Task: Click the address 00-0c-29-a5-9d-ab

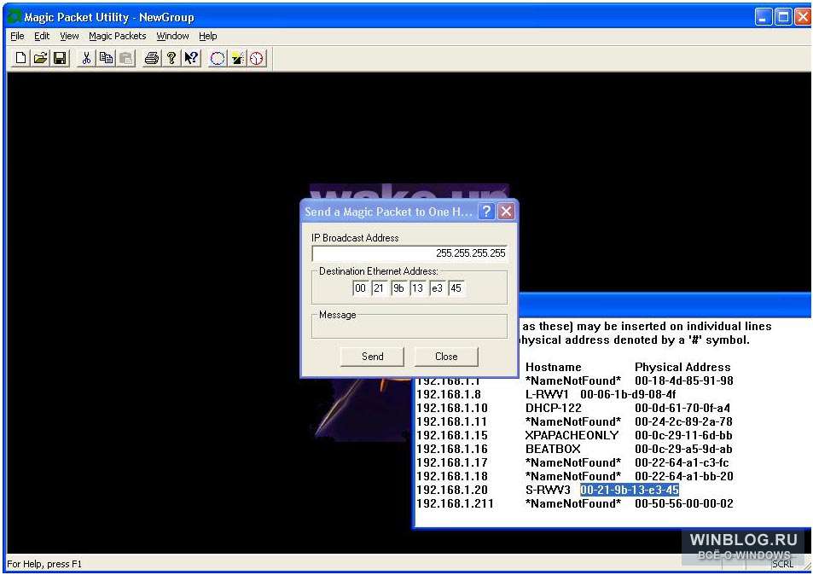Action: point(683,449)
